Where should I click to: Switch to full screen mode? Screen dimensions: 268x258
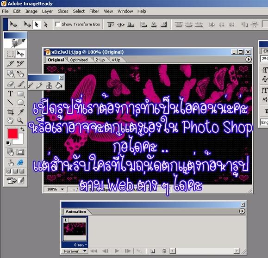(x=22, y=171)
